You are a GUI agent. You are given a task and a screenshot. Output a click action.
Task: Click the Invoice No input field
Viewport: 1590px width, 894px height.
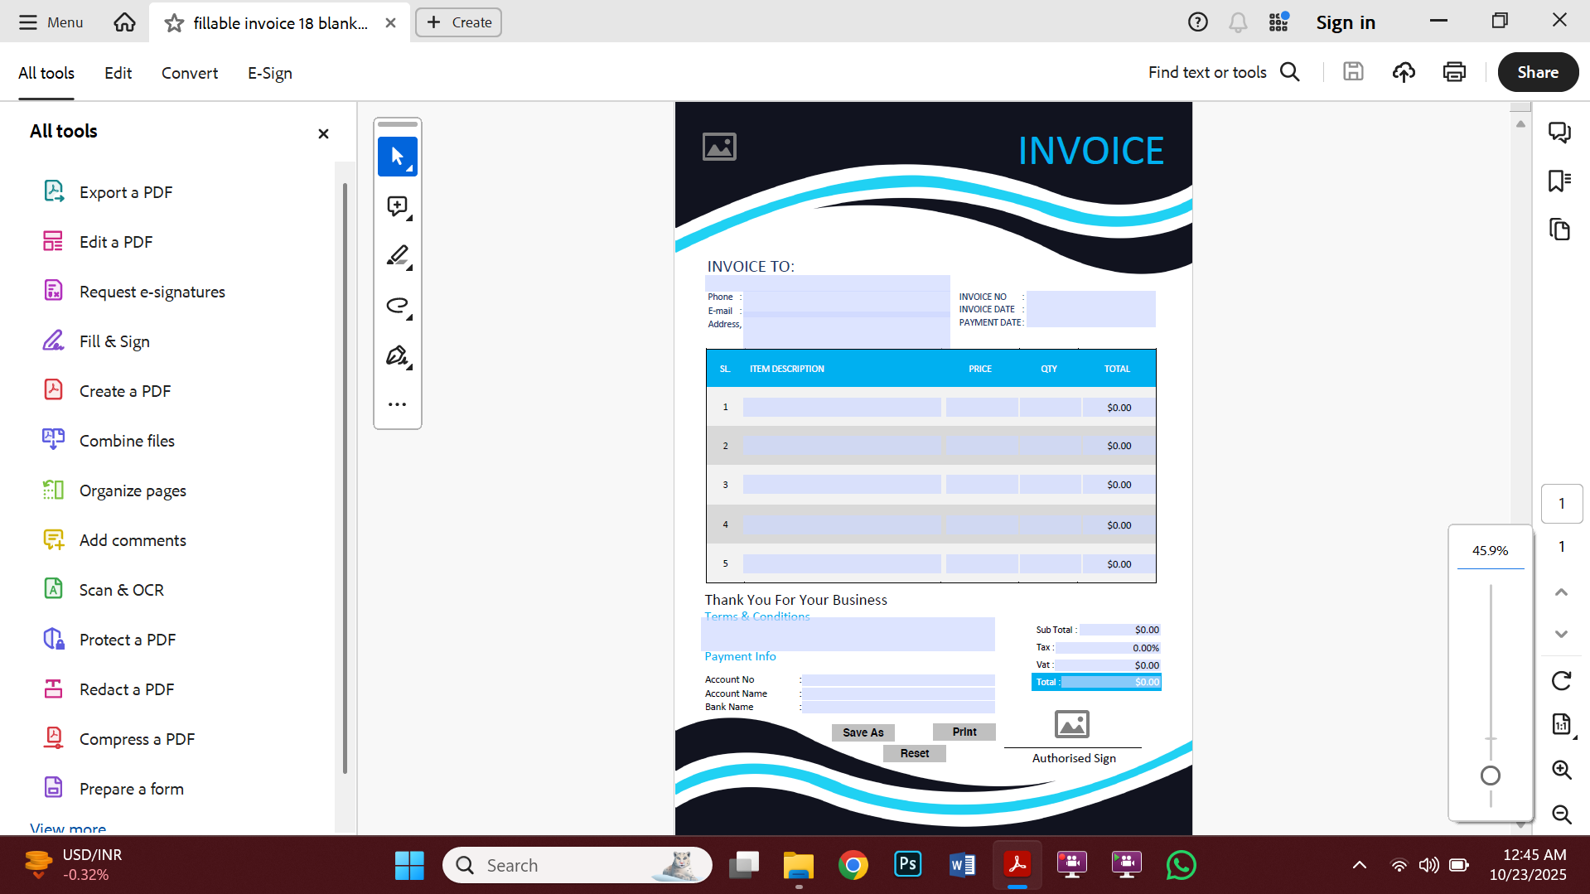[1090, 296]
